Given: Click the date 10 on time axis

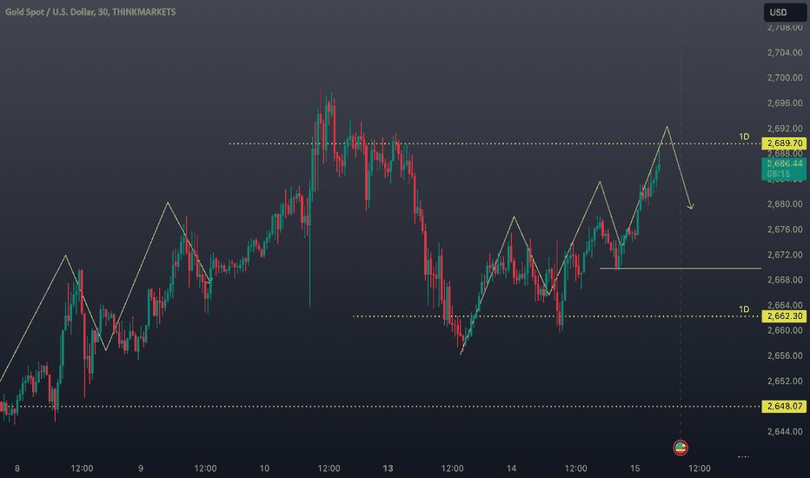Looking at the screenshot, I should [x=264, y=468].
